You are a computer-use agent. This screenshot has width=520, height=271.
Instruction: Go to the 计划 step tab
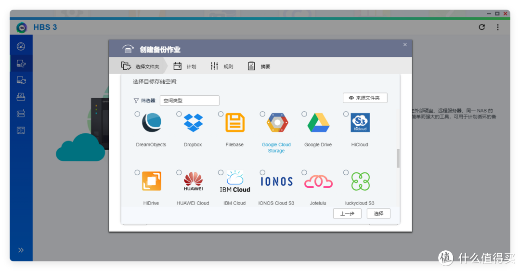(185, 66)
